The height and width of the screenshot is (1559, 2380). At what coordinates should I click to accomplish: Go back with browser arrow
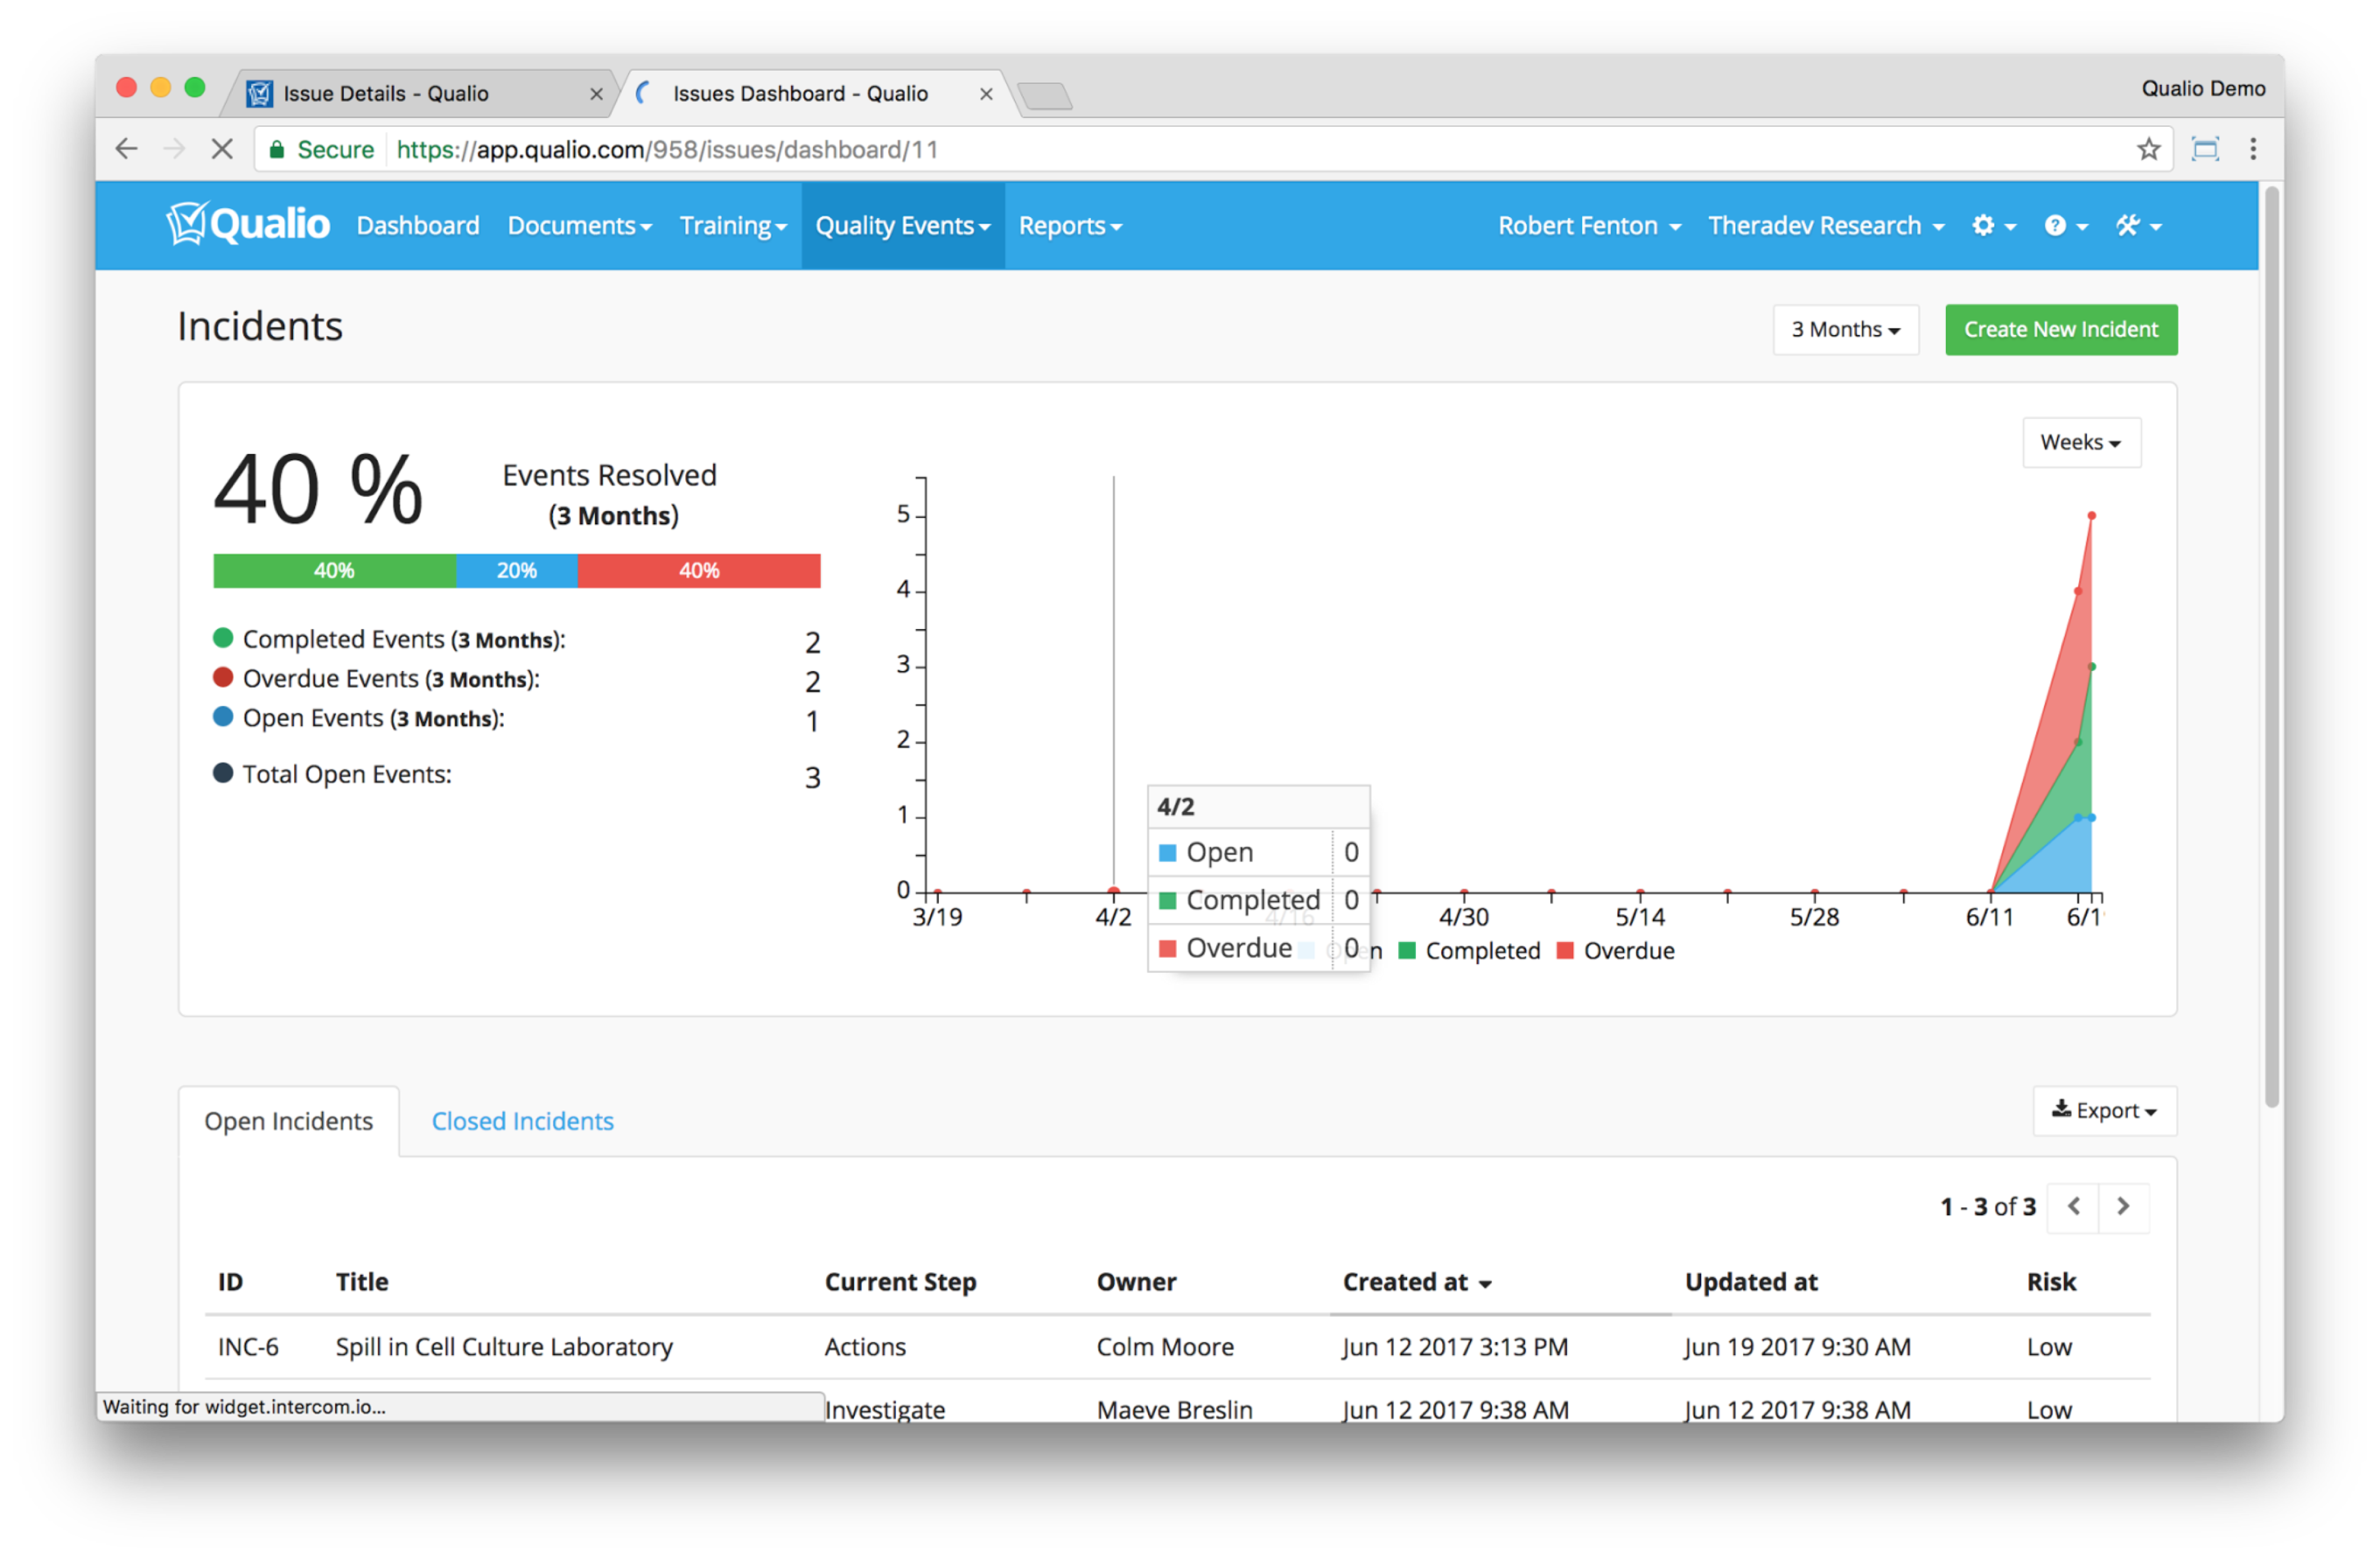coord(127,150)
